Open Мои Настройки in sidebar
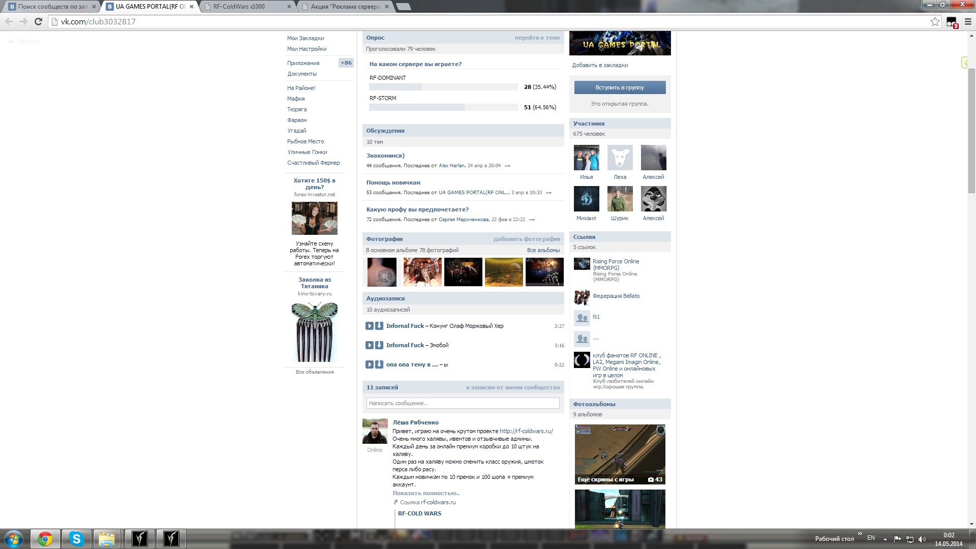The image size is (976, 549). coord(307,49)
